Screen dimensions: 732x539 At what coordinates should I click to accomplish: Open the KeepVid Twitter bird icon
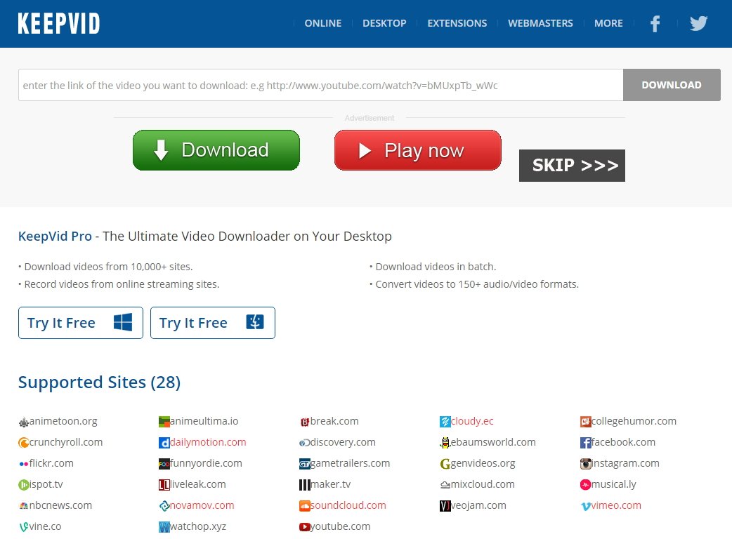tap(698, 23)
